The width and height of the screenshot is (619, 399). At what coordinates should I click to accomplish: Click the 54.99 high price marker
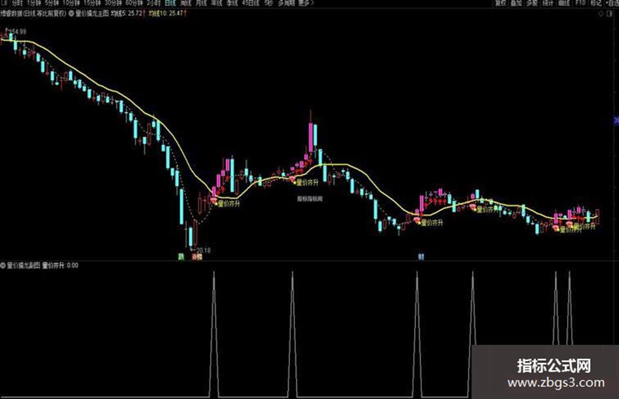(18, 31)
